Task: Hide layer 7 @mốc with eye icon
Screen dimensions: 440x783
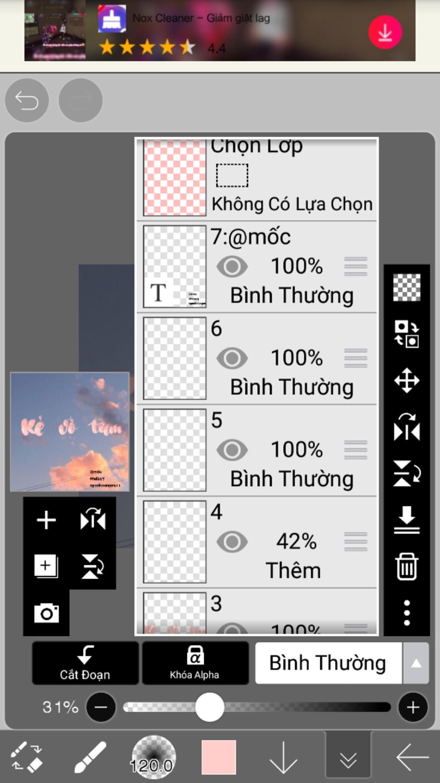Action: pos(232,266)
